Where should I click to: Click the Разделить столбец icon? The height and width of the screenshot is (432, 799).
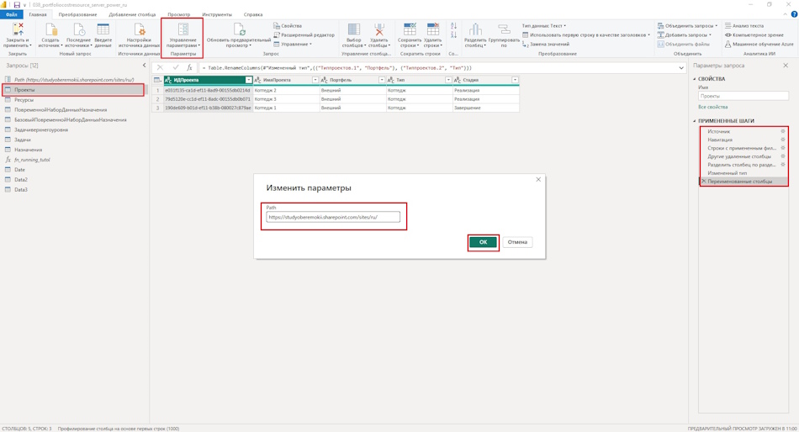(475, 29)
